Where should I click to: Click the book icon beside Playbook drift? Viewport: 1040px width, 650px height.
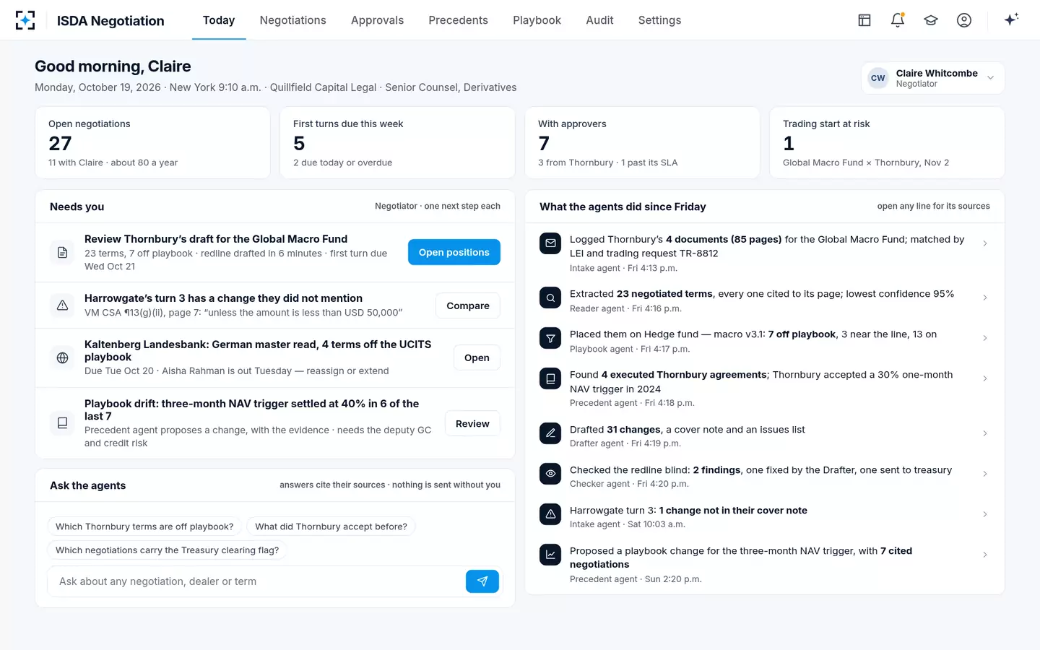coord(63,423)
